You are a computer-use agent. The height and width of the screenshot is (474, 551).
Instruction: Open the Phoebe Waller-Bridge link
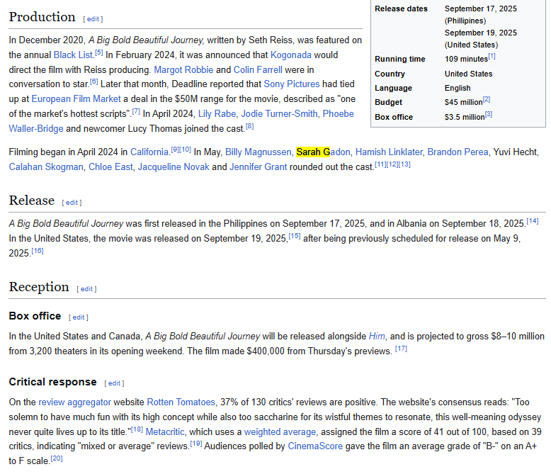pyautogui.click(x=338, y=114)
